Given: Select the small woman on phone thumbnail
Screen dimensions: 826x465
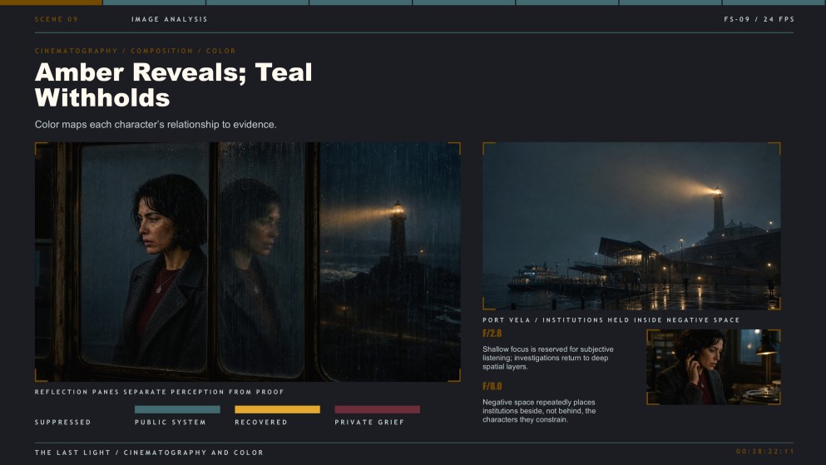Looking at the screenshot, I should 714,367.
